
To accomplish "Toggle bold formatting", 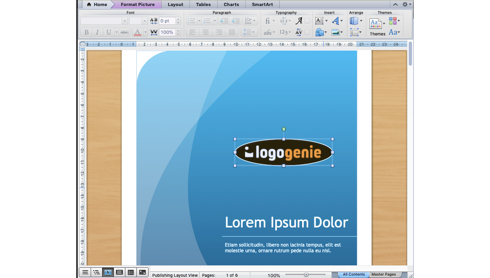I will point(87,32).
